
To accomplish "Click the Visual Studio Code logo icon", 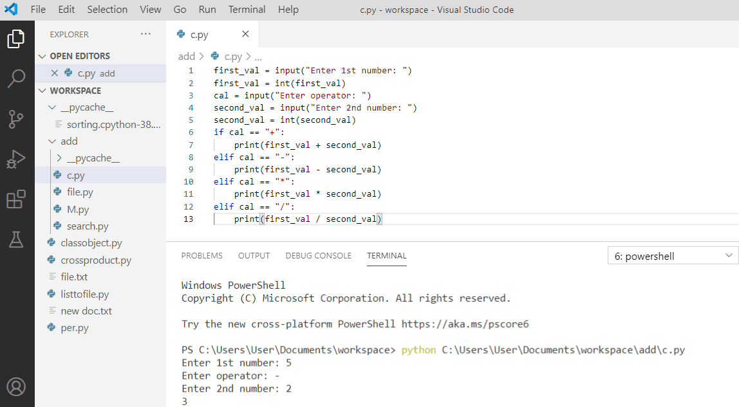I will click(x=10, y=9).
